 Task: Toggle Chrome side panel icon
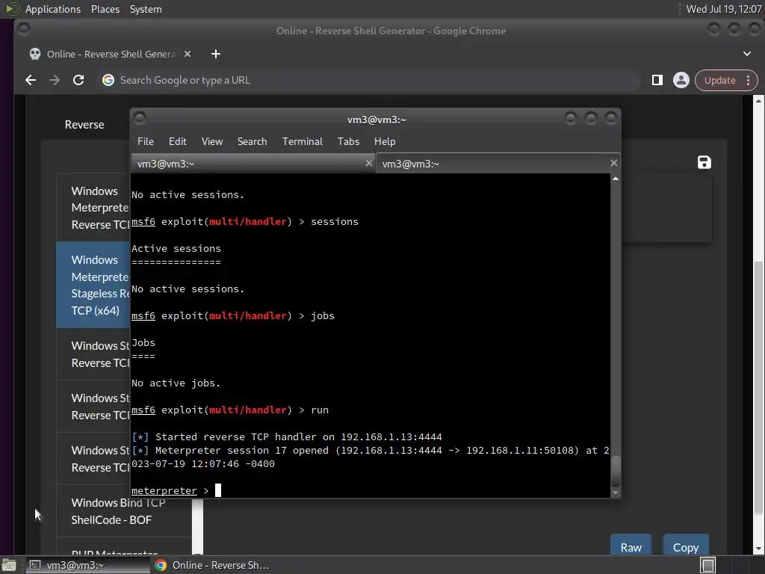click(x=657, y=80)
